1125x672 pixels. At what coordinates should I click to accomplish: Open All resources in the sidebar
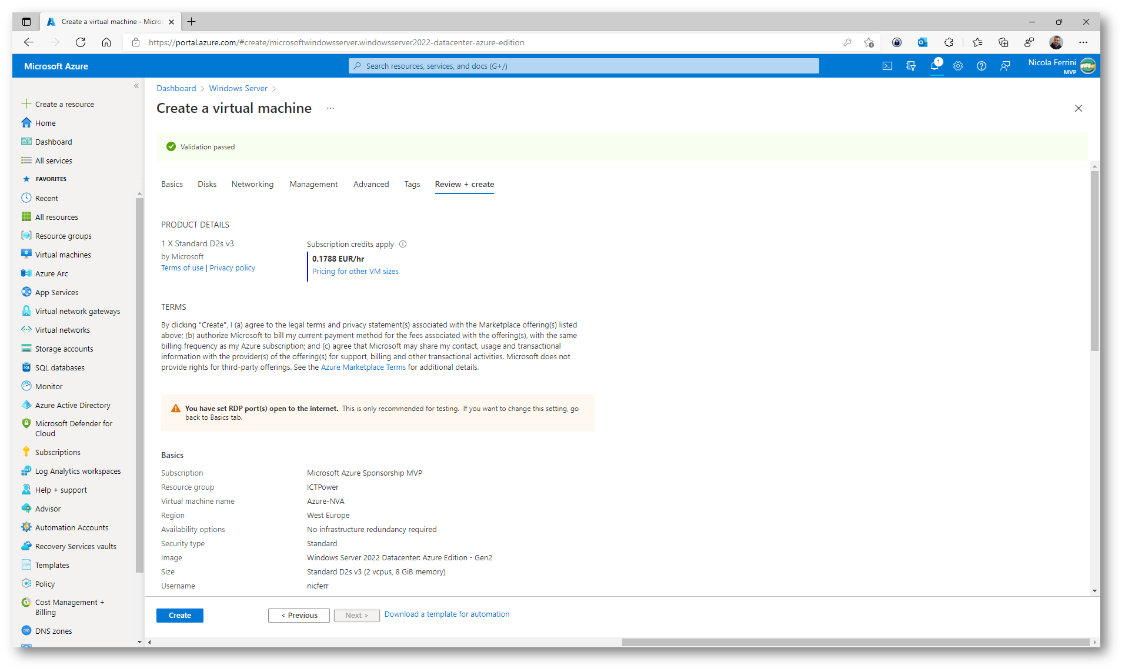click(x=56, y=217)
